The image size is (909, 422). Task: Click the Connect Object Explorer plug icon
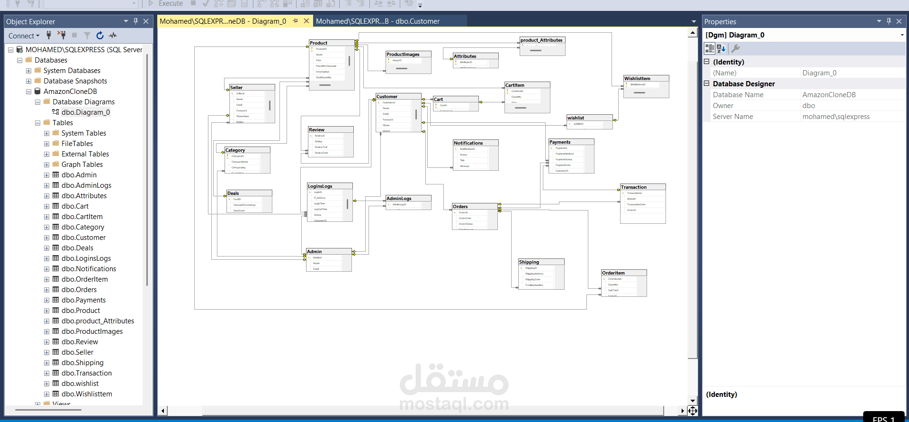click(x=49, y=35)
